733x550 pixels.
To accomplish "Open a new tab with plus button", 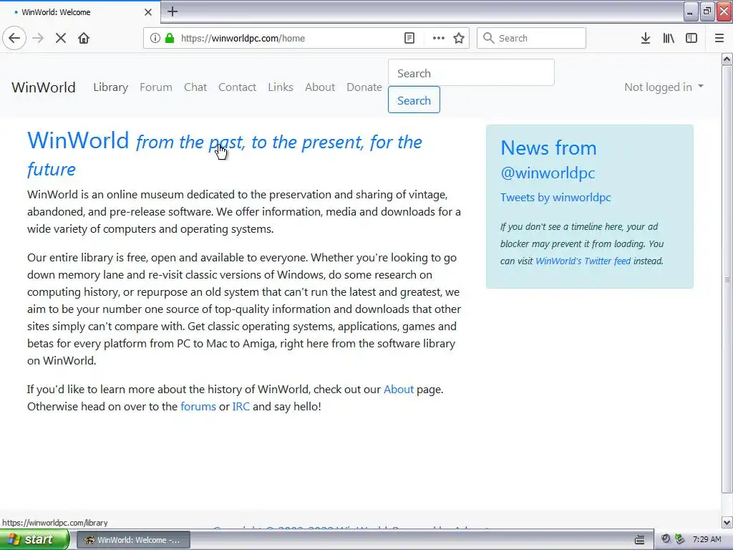I will point(173,11).
